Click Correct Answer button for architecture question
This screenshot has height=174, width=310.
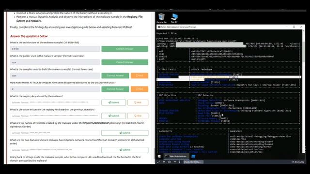point(125,49)
